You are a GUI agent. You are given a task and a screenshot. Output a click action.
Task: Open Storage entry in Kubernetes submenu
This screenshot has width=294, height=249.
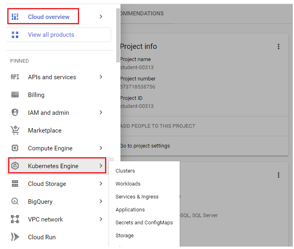coord(124,236)
